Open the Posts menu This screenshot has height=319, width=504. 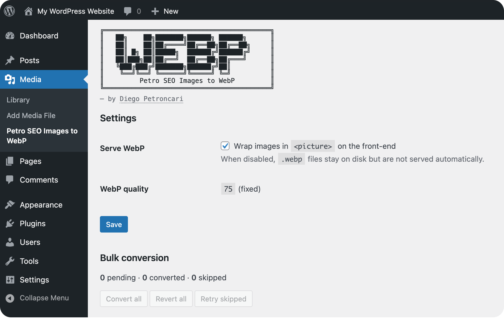(30, 60)
